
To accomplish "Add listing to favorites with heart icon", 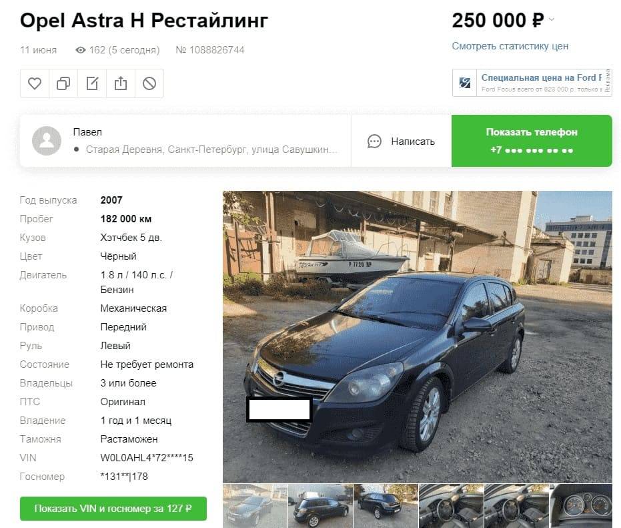I will coord(35,83).
